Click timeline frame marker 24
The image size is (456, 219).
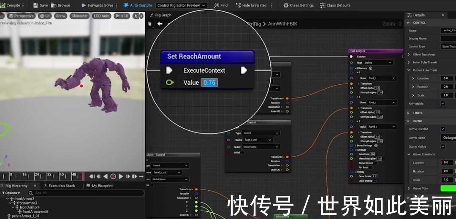pos(37,175)
